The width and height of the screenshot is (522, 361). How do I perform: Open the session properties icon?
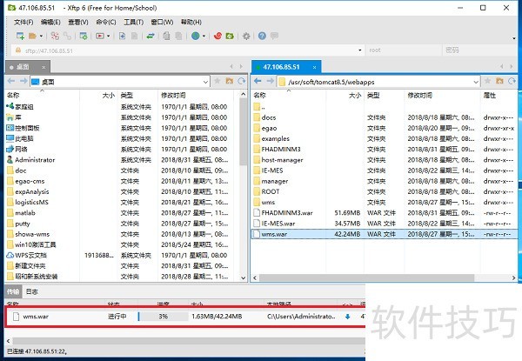(x=84, y=36)
